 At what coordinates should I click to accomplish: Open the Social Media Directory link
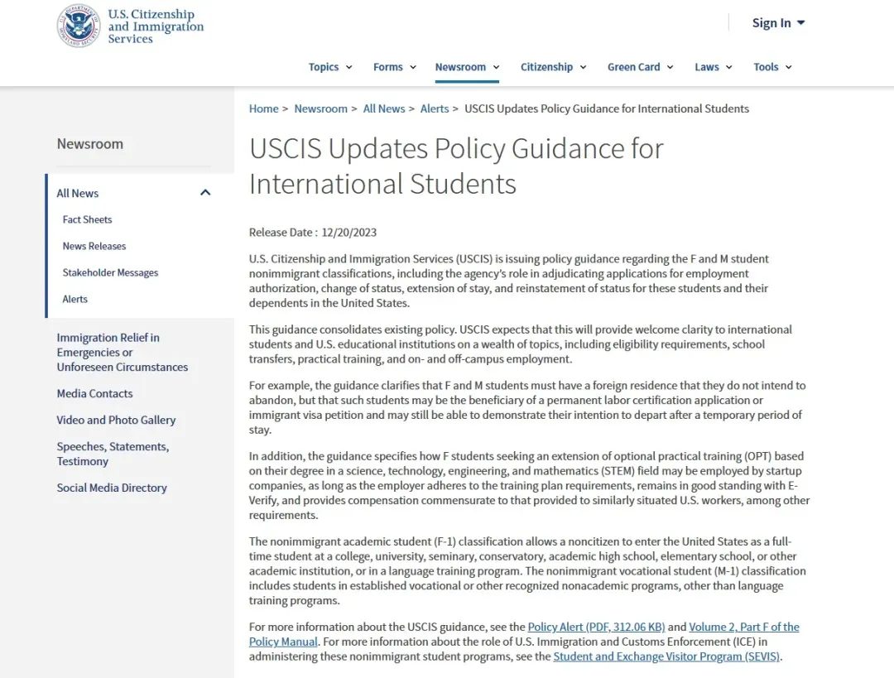coord(112,488)
